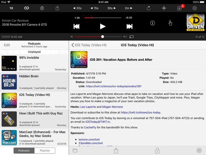Toggle the continuous play loop icon
Viewport: 206px width, 155px height.
tap(26, 8)
